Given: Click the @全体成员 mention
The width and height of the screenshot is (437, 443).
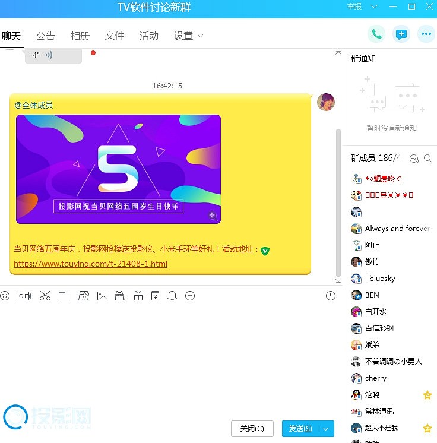Looking at the screenshot, I should point(34,105).
